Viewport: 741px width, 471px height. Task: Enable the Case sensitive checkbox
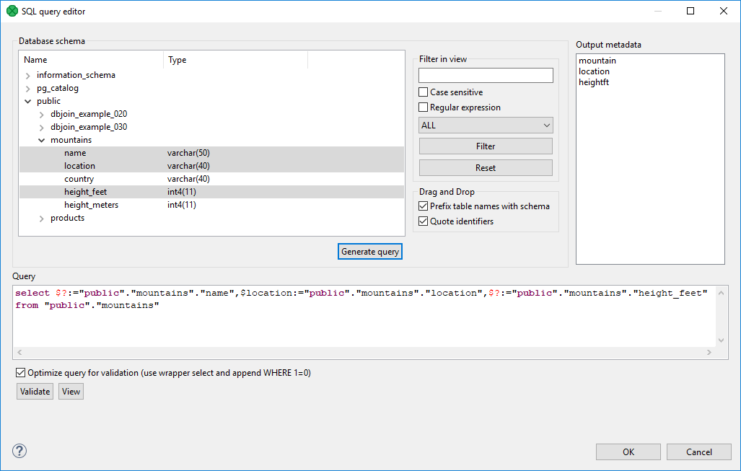click(x=424, y=92)
